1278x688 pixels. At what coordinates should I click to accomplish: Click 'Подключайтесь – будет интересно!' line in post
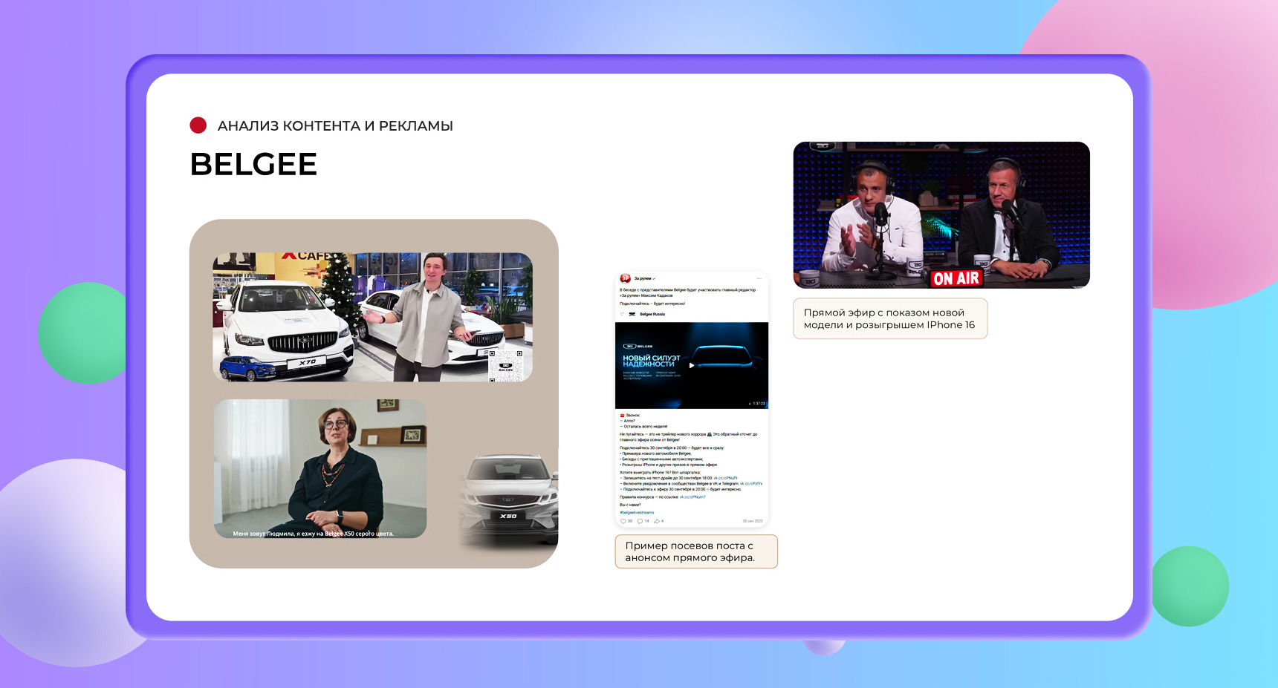(x=652, y=304)
